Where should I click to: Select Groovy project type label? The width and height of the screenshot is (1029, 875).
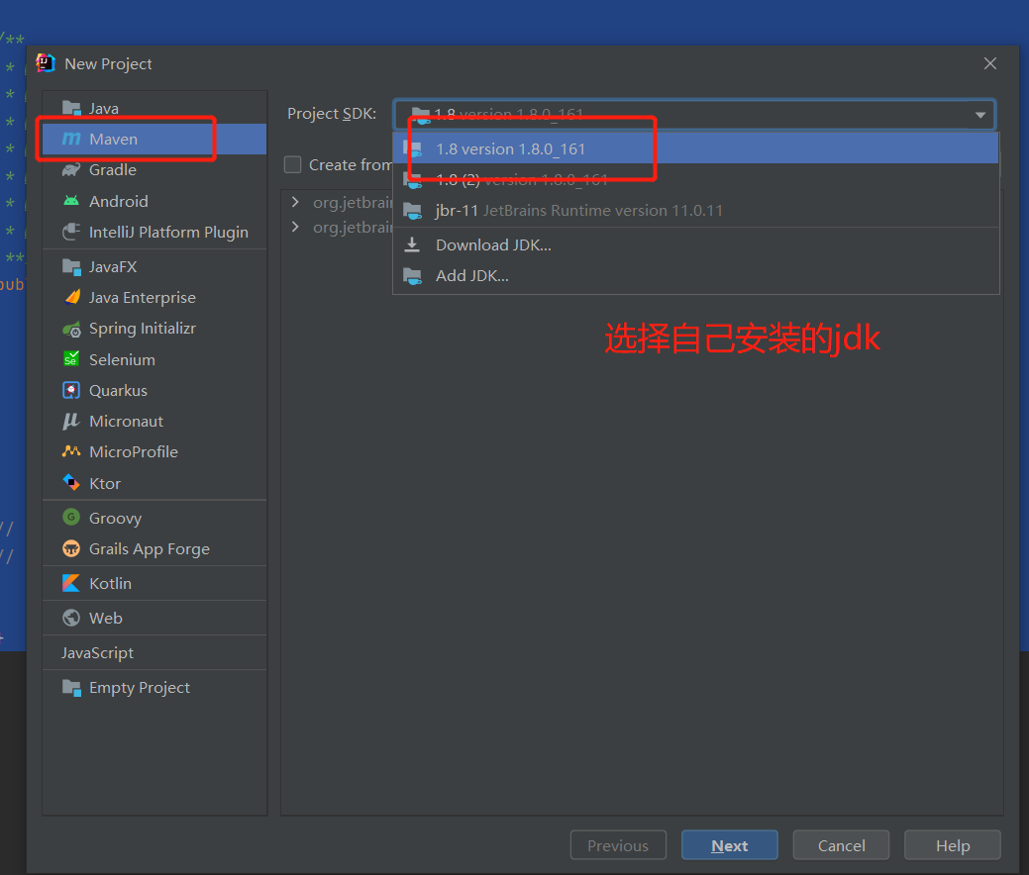[116, 519]
